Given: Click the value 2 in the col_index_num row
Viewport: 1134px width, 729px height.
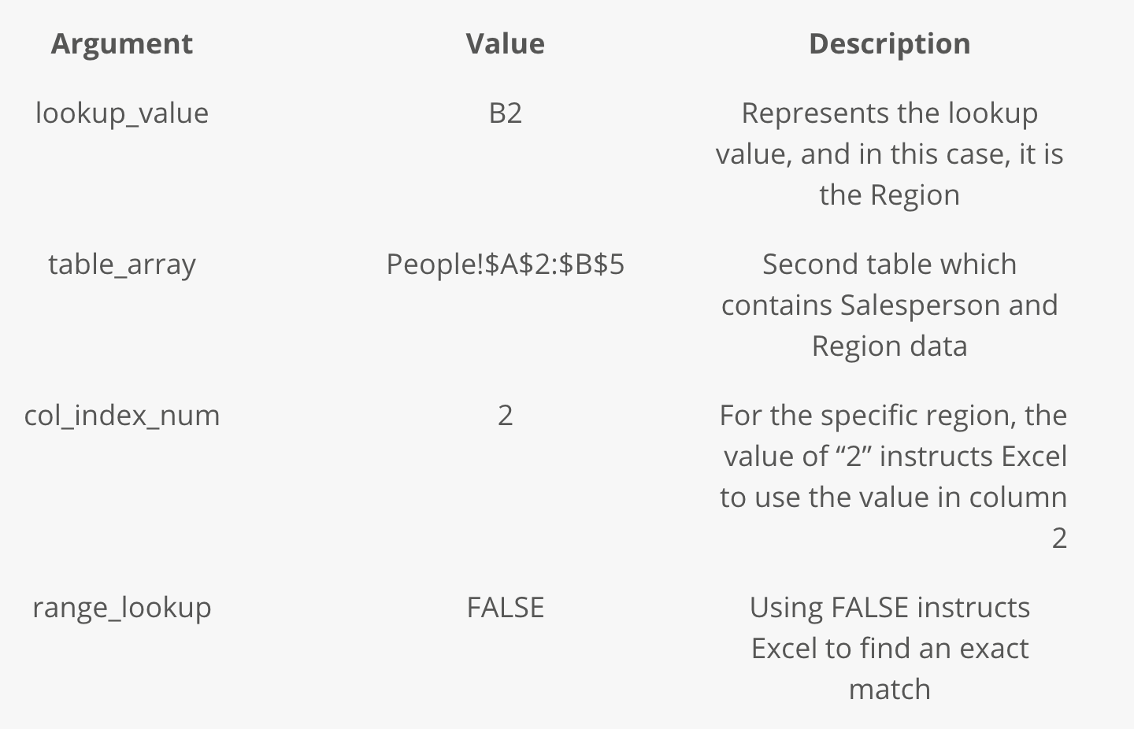Looking at the screenshot, I should (505, 416).
